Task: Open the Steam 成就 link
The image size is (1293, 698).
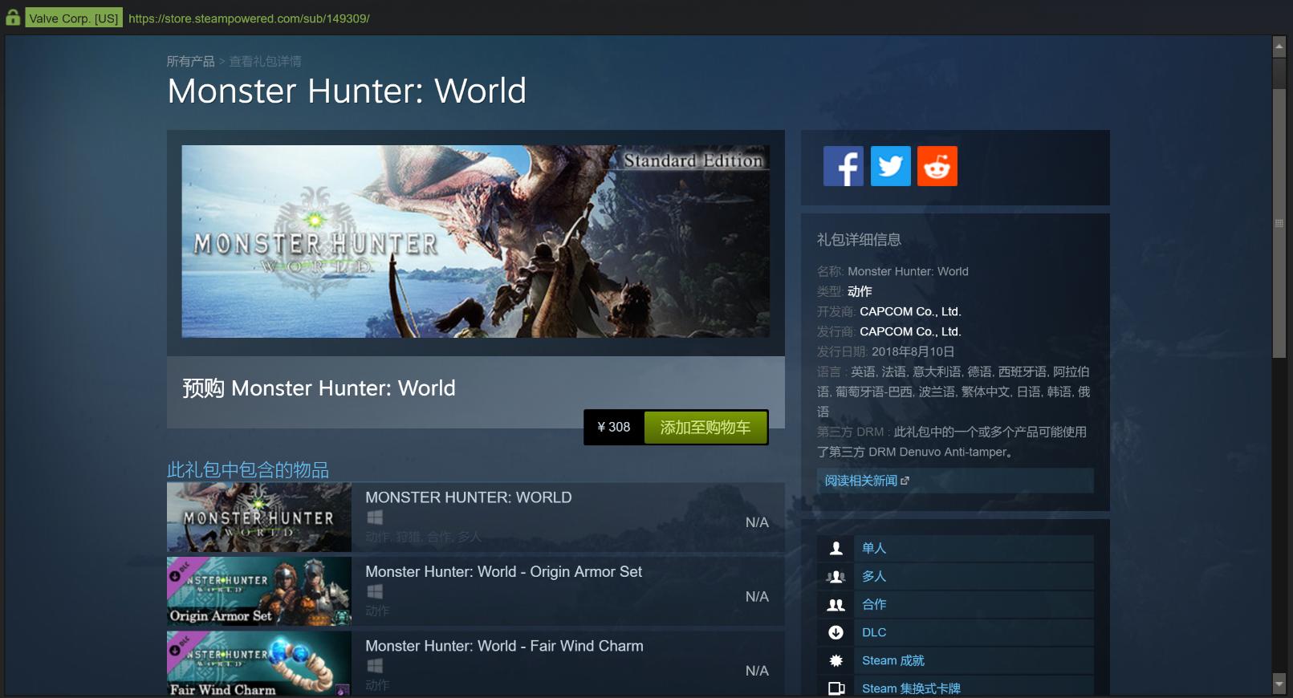Action: (893, 660)
